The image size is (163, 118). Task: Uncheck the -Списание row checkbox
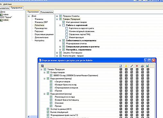pos(51,103)
